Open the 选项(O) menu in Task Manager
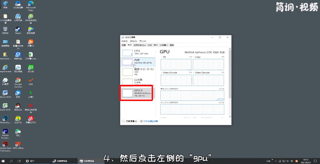 [134, 41]
